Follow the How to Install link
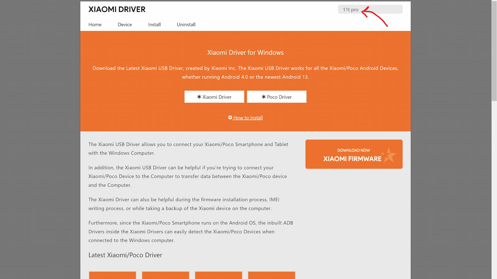 tap(248, 118)
